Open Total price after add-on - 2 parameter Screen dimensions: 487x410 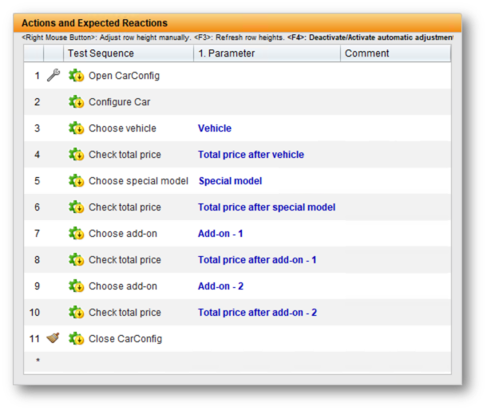258,312
